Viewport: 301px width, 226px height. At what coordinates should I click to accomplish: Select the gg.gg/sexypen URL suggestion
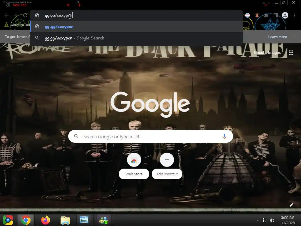tap(136, 26)
